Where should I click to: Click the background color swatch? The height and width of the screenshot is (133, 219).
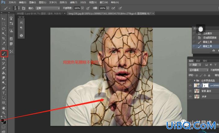tap(5, 123)
